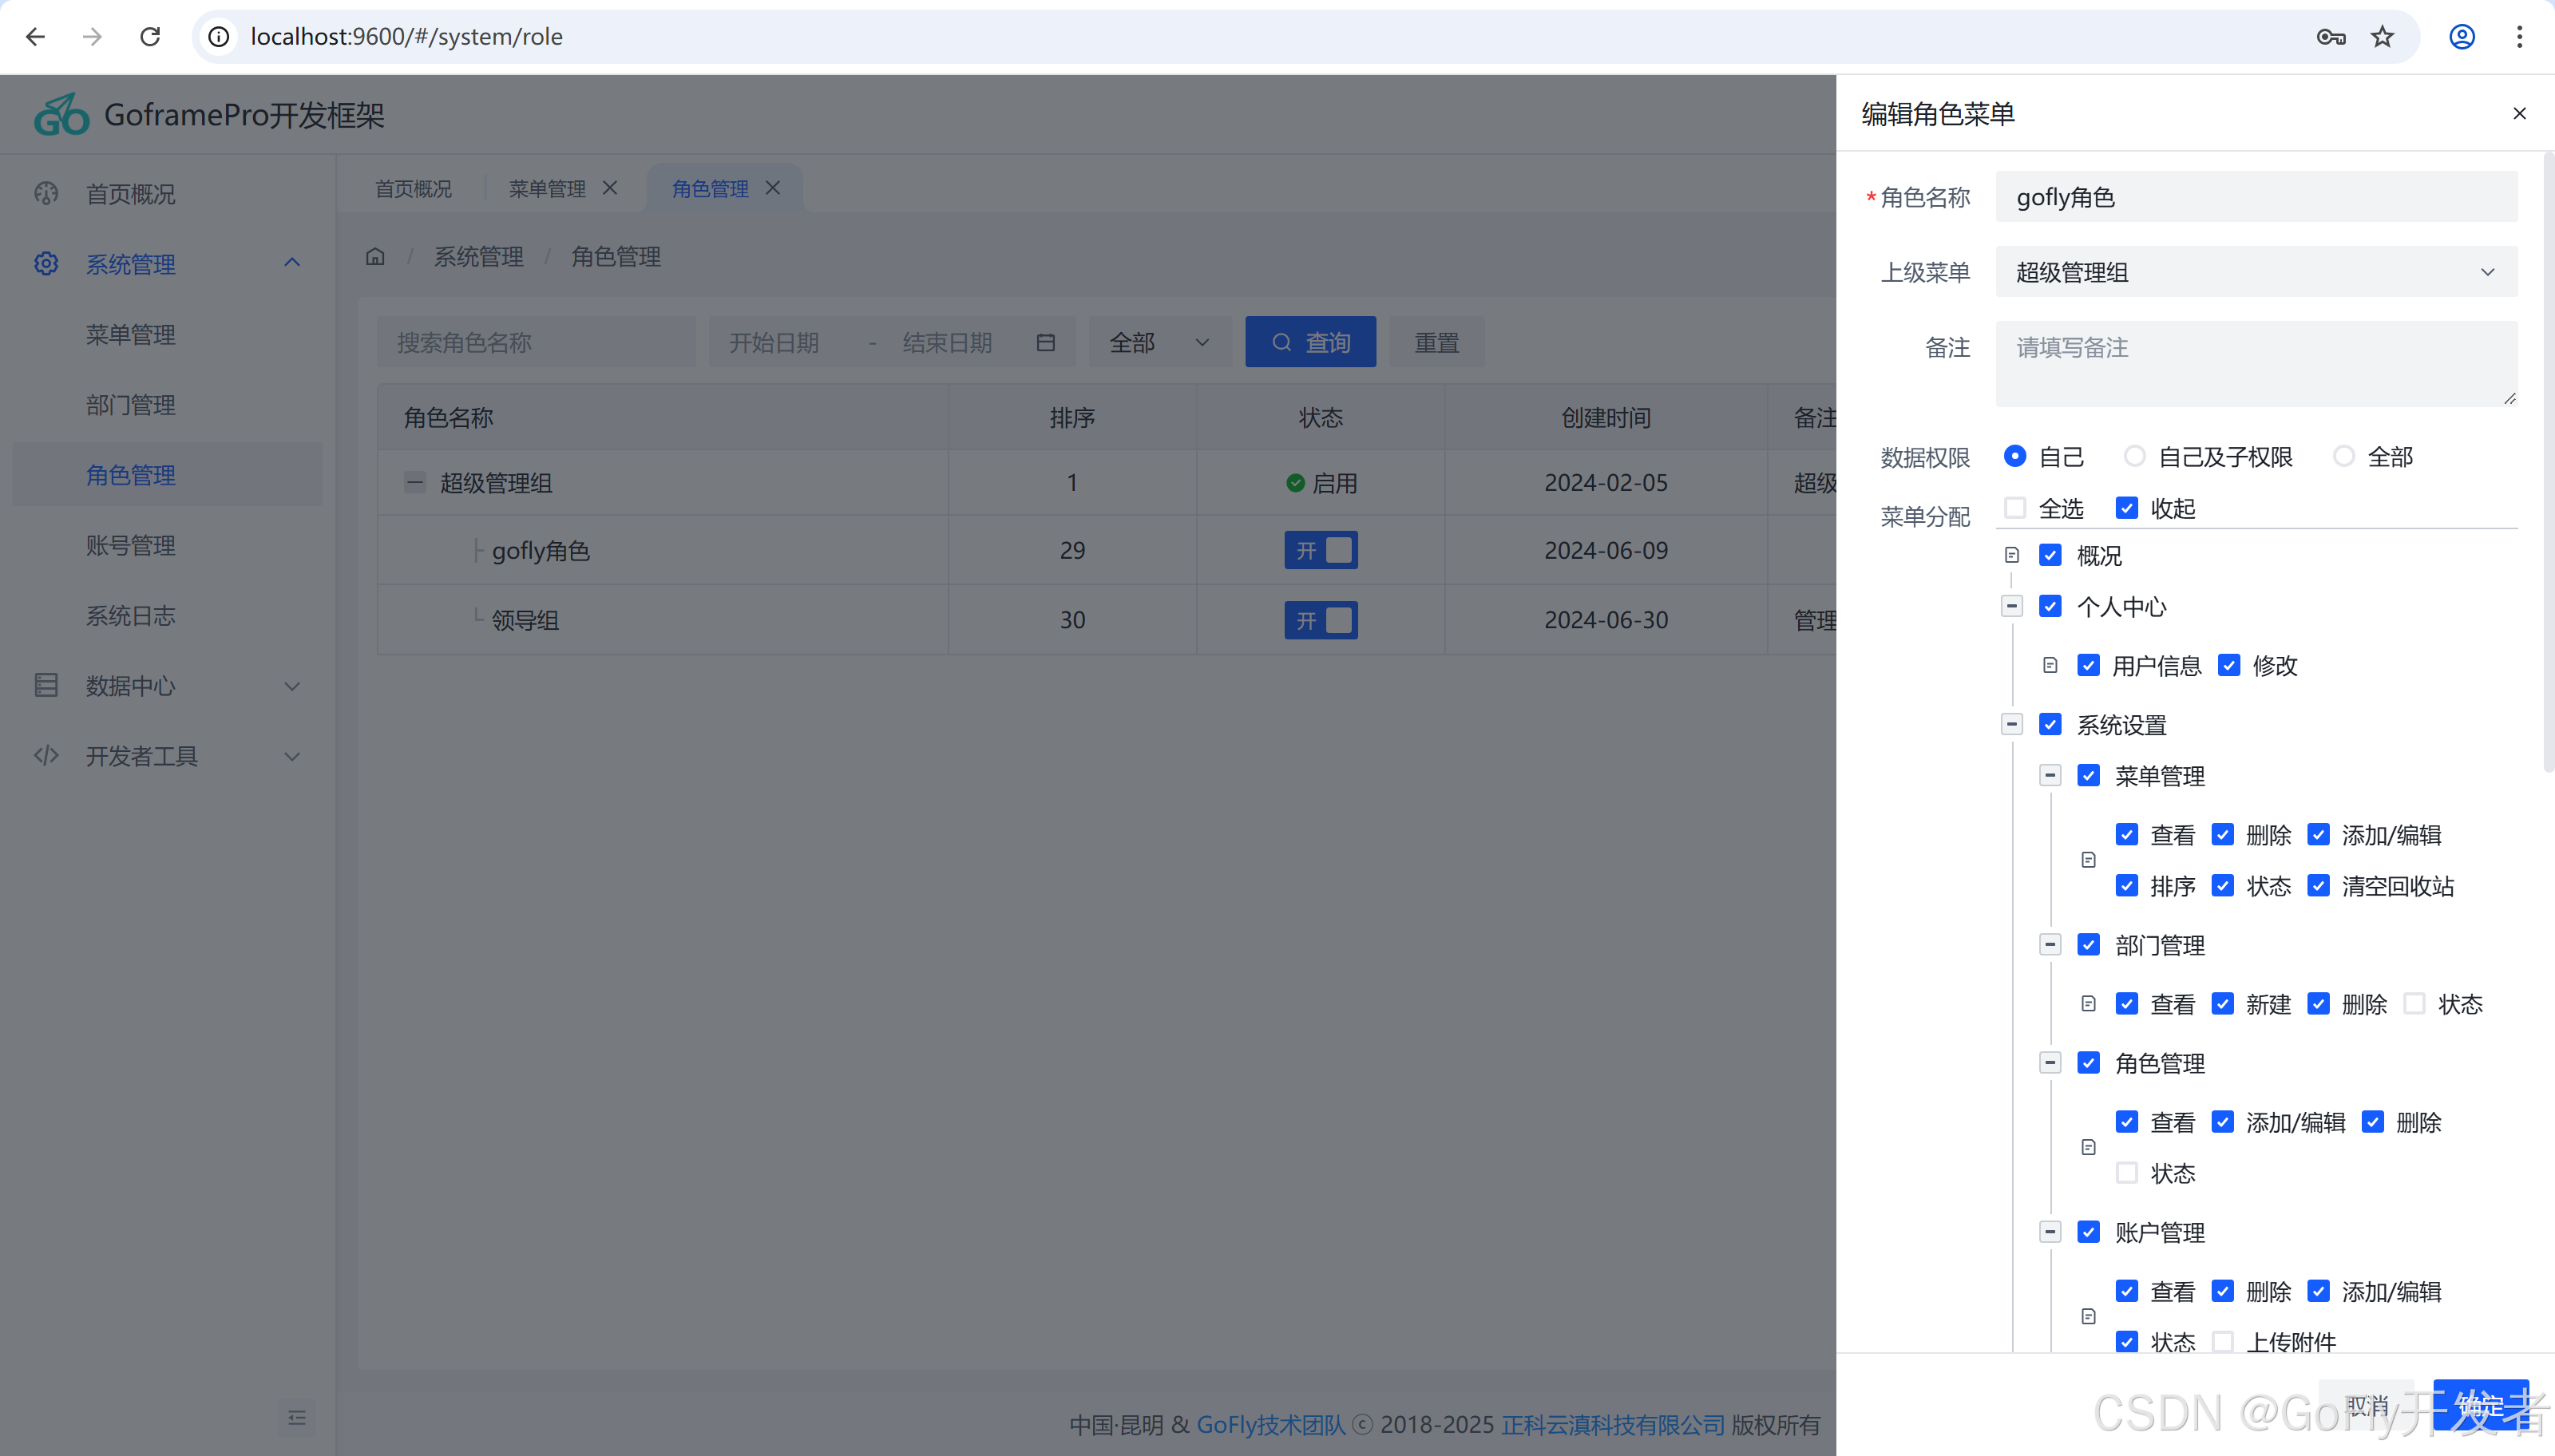Check the 全选 checkbox in 菜单分配

[x=2015, y=508]
